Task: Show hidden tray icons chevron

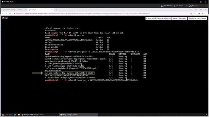Action: pyautogui.click(x=206, y=115)
